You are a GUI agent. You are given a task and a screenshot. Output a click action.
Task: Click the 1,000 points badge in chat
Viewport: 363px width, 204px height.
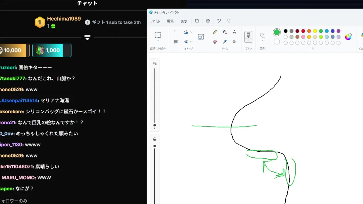[52, 50]
